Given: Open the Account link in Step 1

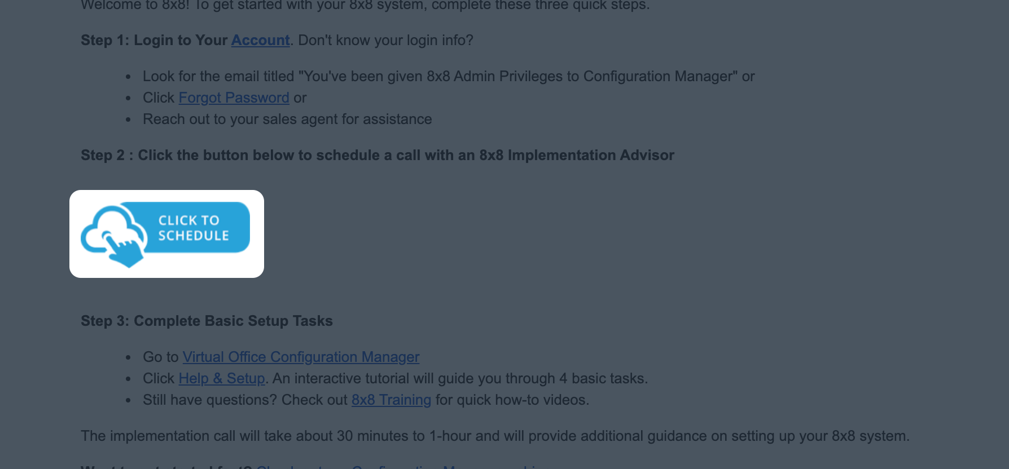Looking at the screenshot, I should click(260, 40).
